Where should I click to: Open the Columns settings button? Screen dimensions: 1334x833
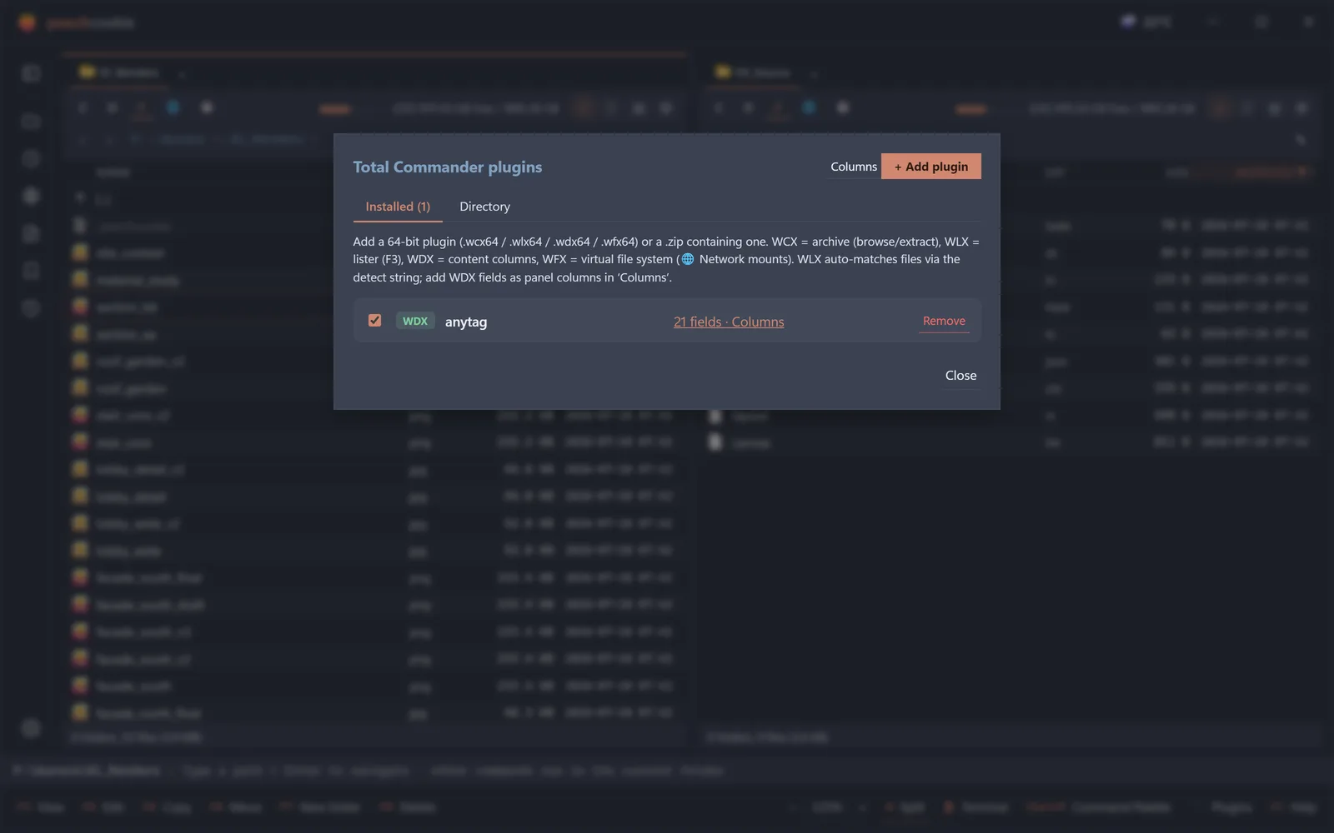tap(854, 167)
